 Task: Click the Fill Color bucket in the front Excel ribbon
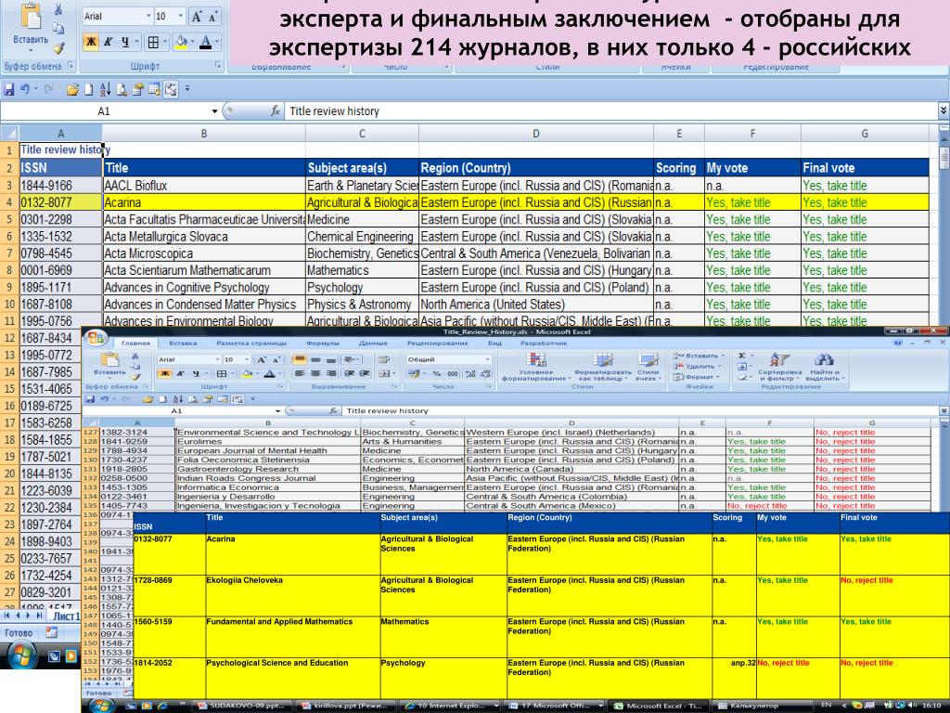coord(247,373)
